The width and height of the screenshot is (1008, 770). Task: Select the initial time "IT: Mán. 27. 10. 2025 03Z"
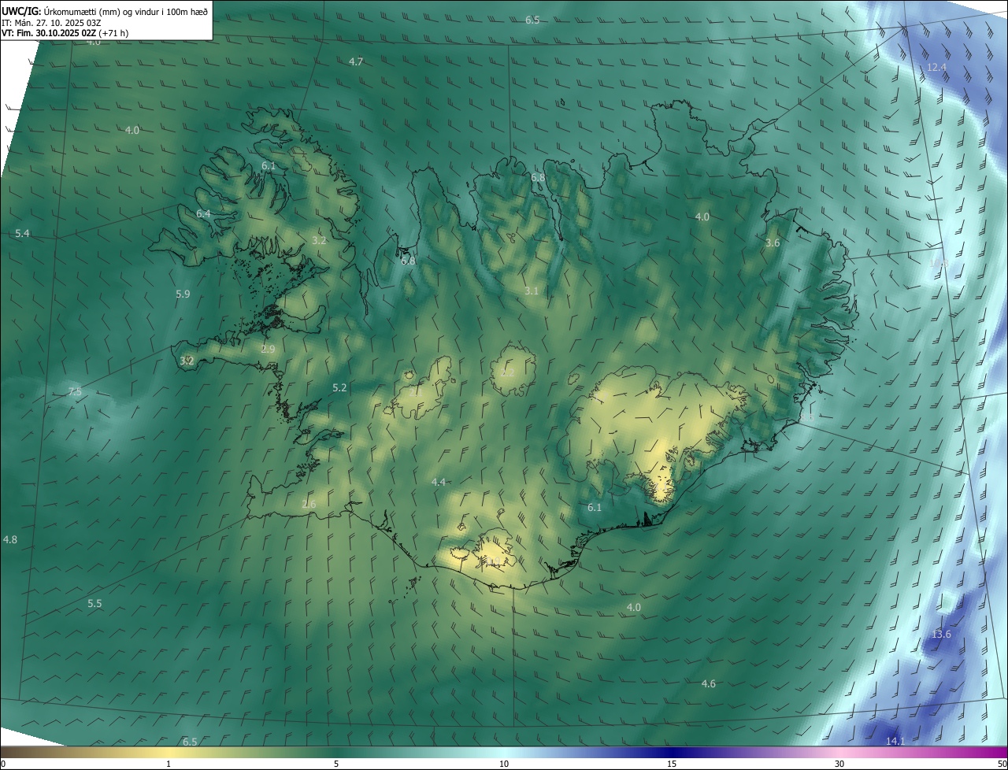(x=52, y=22)
